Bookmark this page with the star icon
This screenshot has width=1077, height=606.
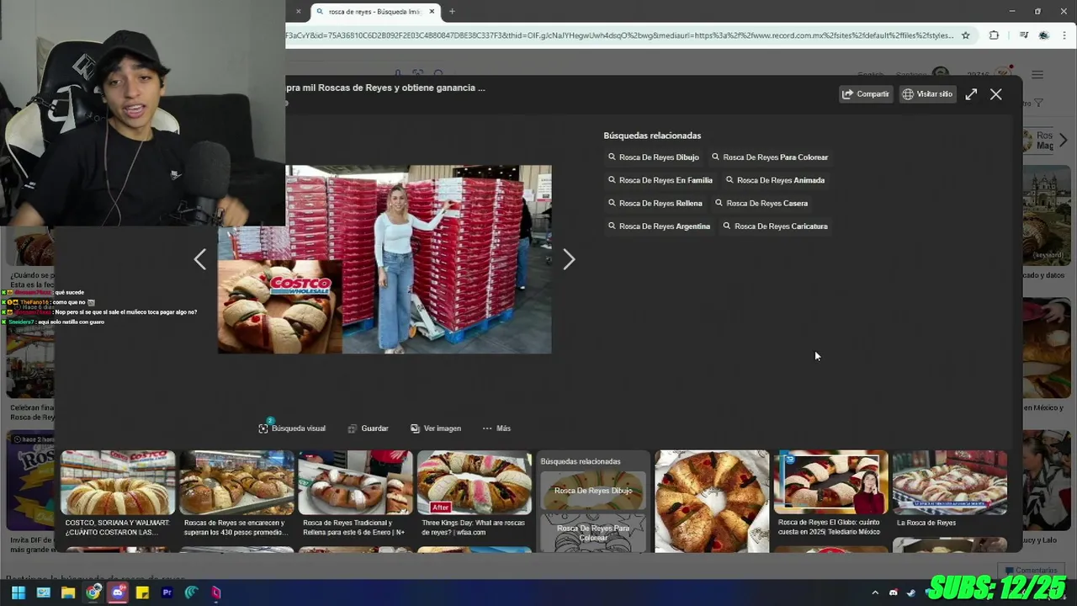point(965,35)
